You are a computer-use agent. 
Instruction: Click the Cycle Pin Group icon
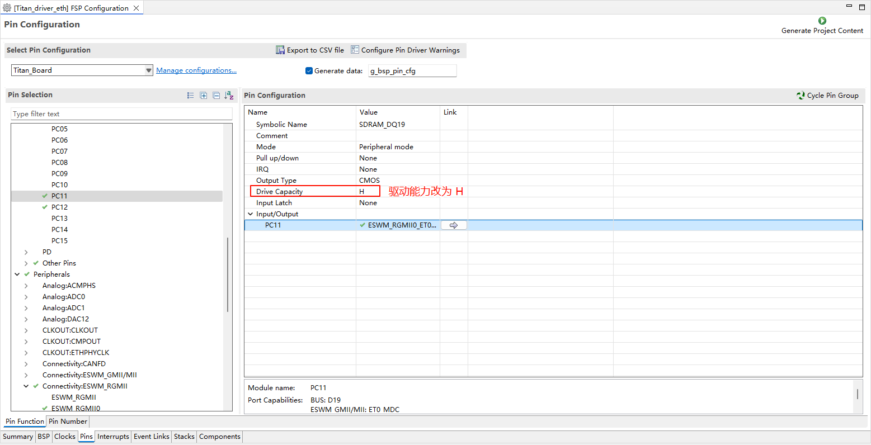[801, 96]
